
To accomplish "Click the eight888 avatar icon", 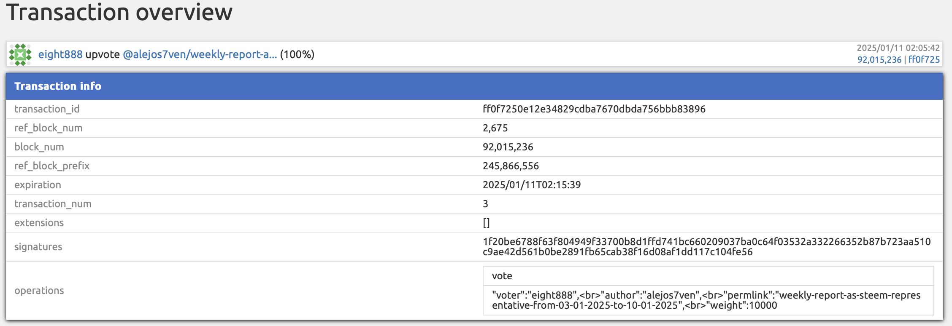I will tap(20, 55).
